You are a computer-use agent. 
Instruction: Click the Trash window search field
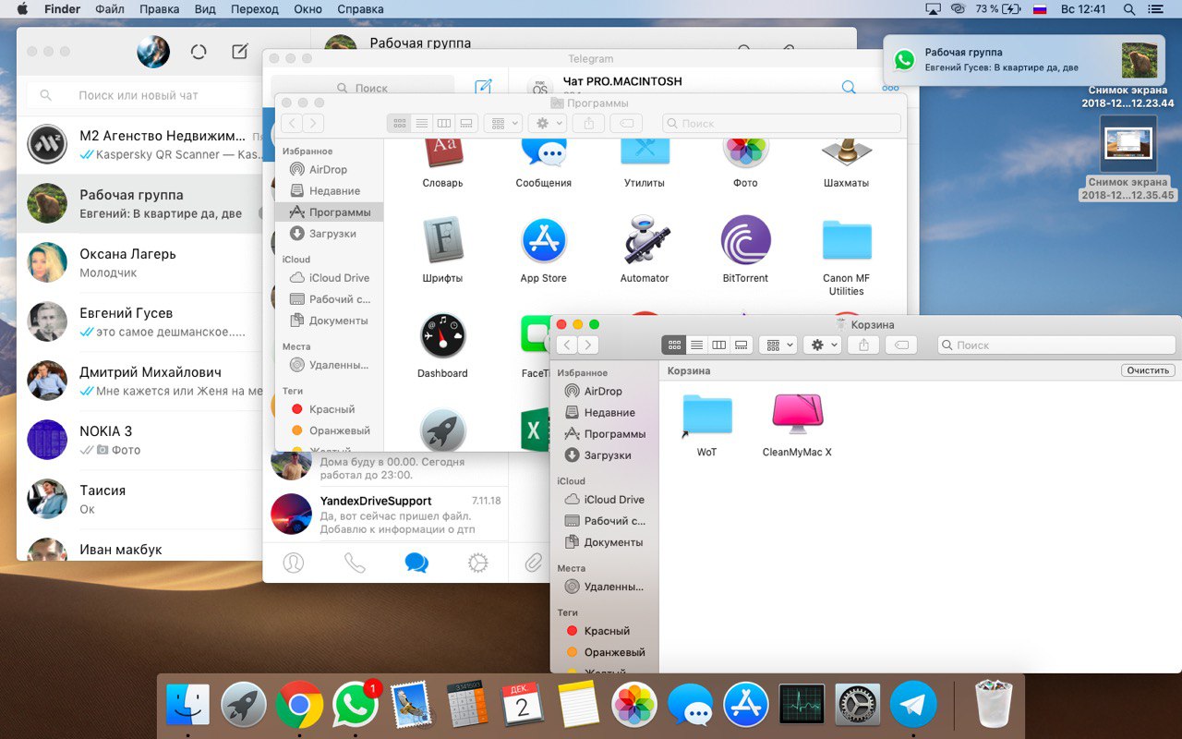tap(1056, 345)
